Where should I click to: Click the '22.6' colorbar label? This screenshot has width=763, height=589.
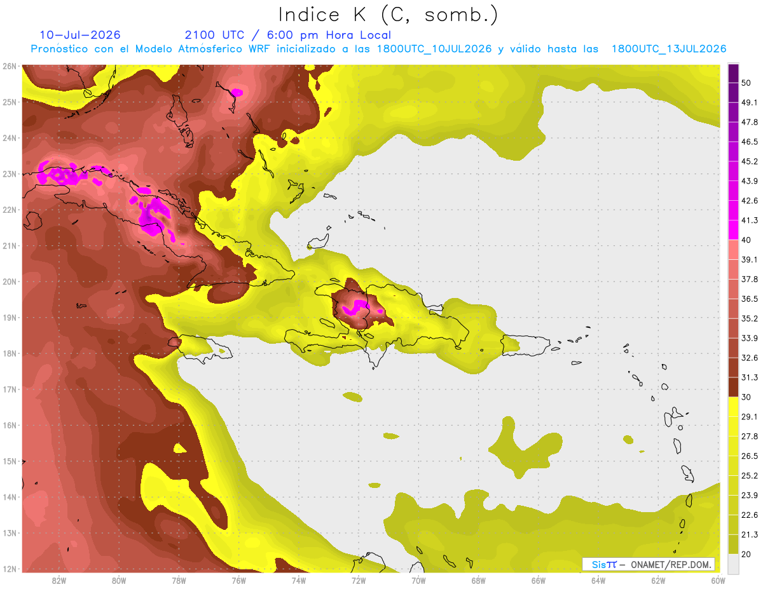point(750,515)
